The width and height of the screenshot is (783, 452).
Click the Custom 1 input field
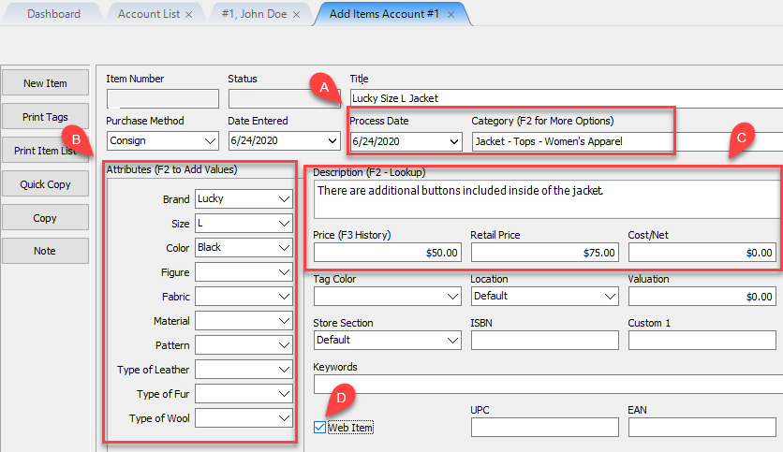pos(702,341)
